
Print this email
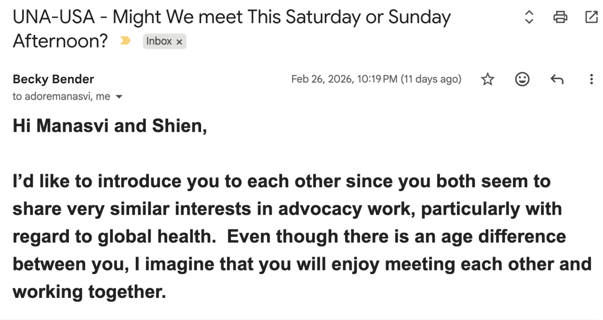click(x=560, y=17)
